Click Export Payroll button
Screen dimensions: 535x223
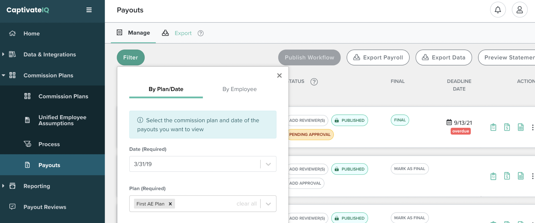tap(378, 57)
